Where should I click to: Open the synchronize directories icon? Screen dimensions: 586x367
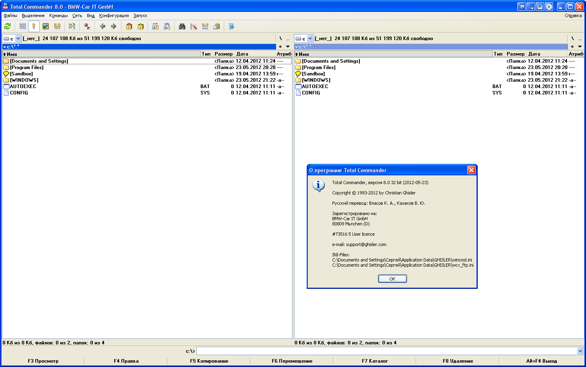[x=205, y=26]
